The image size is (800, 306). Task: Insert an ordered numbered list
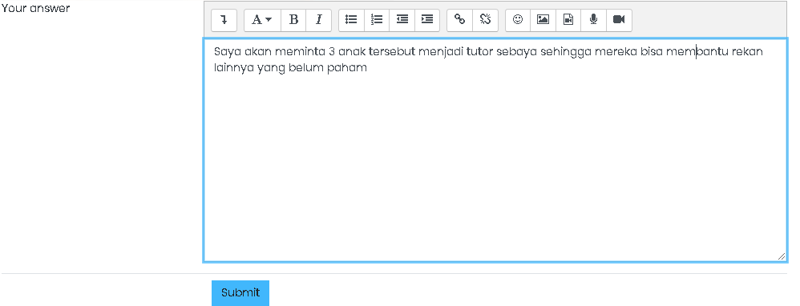coord(377,20)
